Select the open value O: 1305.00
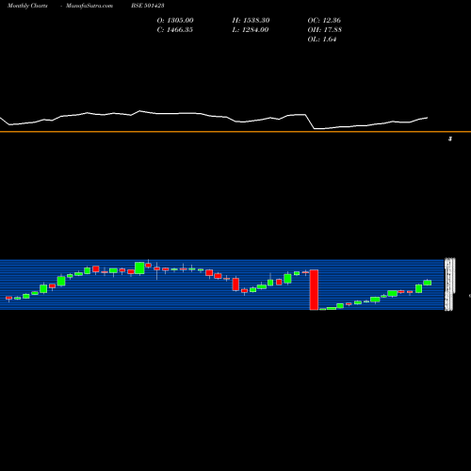 pyautogui.click(x=175, y=21)
